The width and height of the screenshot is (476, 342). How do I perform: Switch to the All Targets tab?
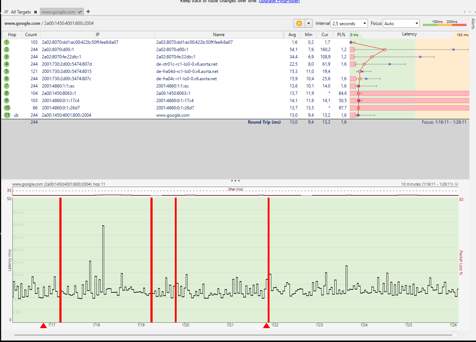pyautogui.click(x=21, y=12)
